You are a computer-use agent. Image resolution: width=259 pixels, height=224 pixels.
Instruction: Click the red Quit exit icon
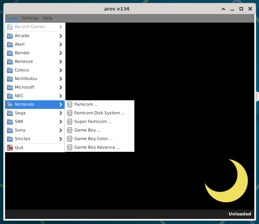tap(10, 148)
